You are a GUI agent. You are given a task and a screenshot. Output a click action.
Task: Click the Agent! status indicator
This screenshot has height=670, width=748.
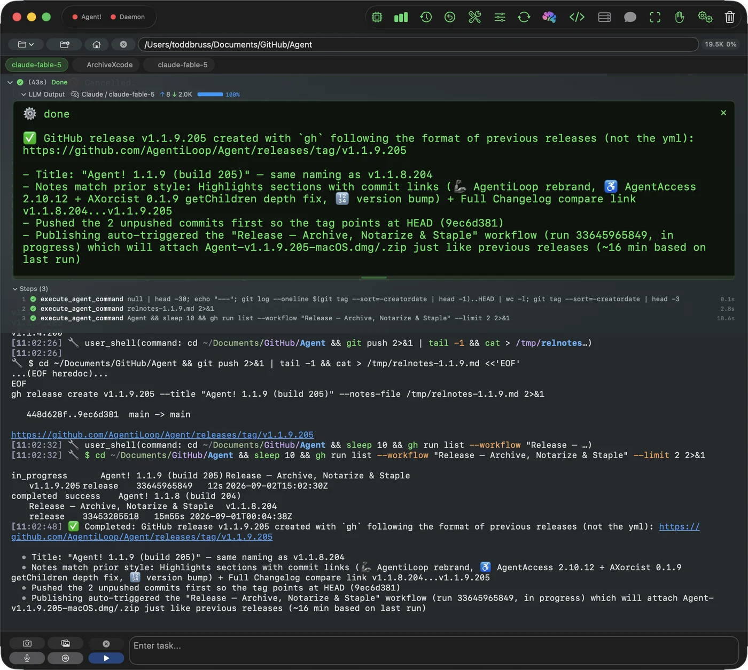tap(87, 17)
